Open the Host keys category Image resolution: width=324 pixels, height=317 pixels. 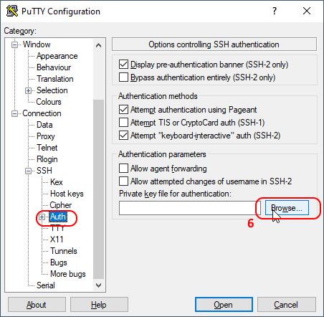click(x=67, y=194)
